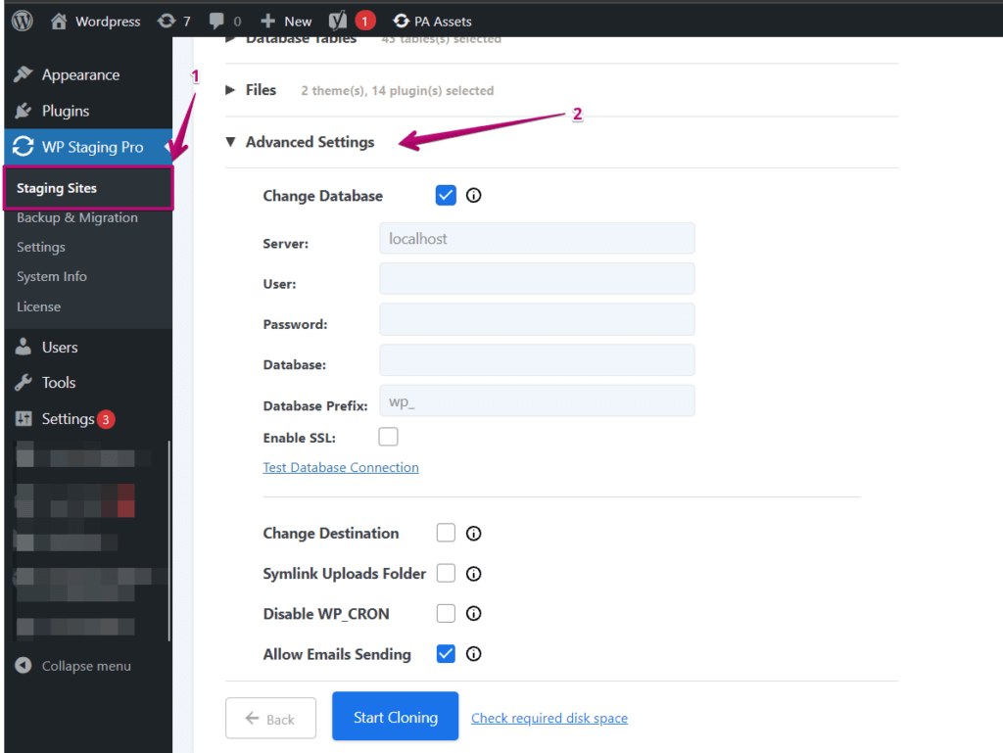Open the updates icon showing 7
The height and width of the screenshot is (753, 1003).
tap(167, 22)
